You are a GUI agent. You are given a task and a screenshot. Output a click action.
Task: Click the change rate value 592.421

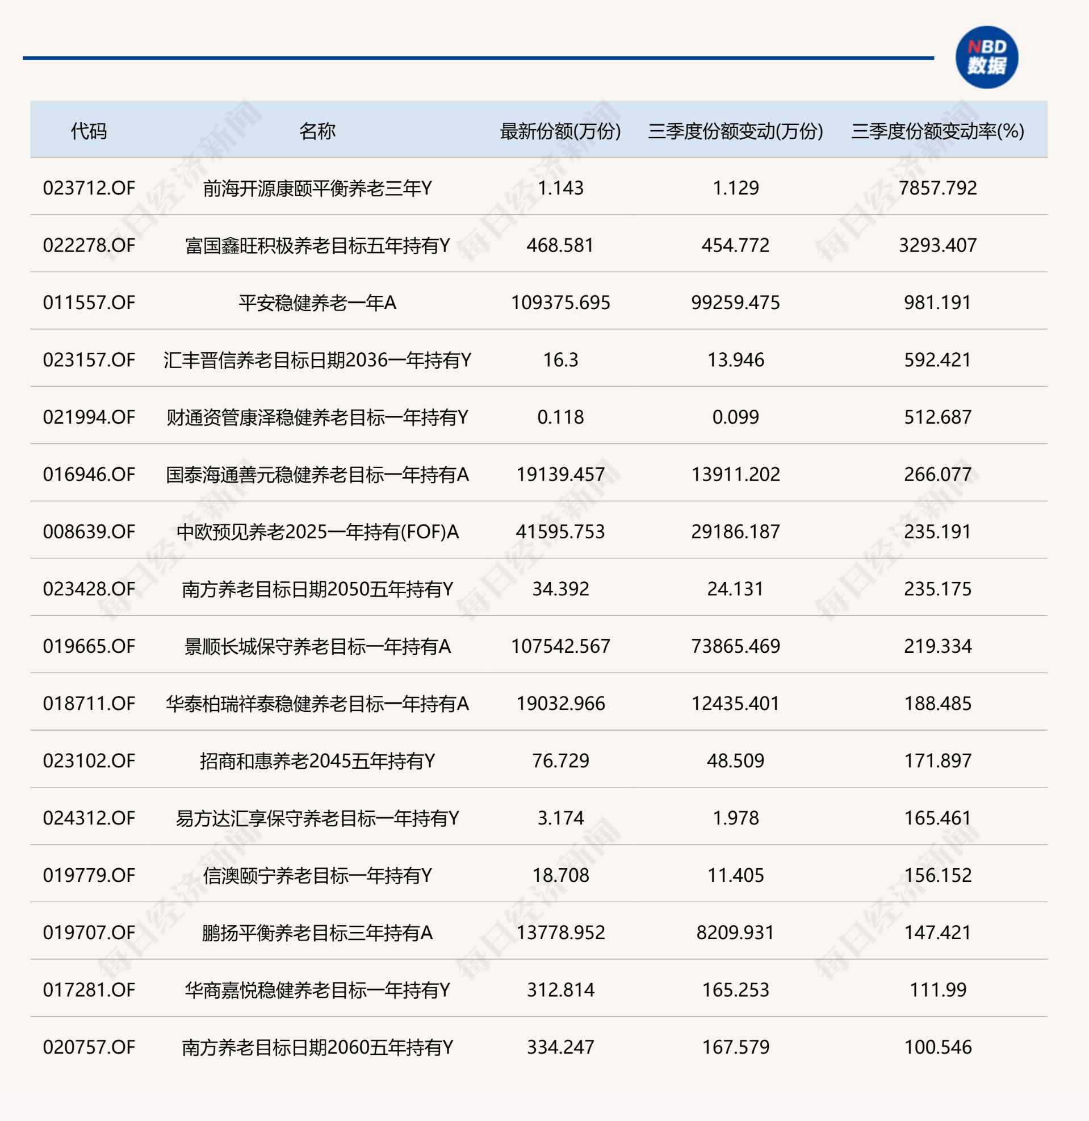point(938,359)
